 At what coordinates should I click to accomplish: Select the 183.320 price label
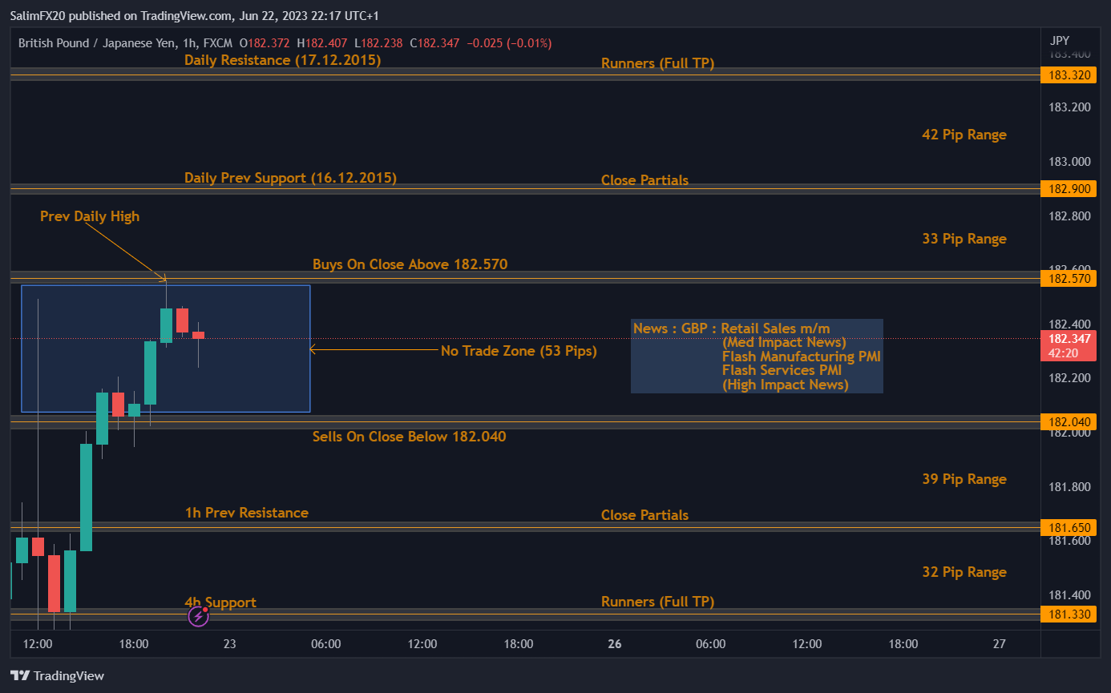(1067, 75)
